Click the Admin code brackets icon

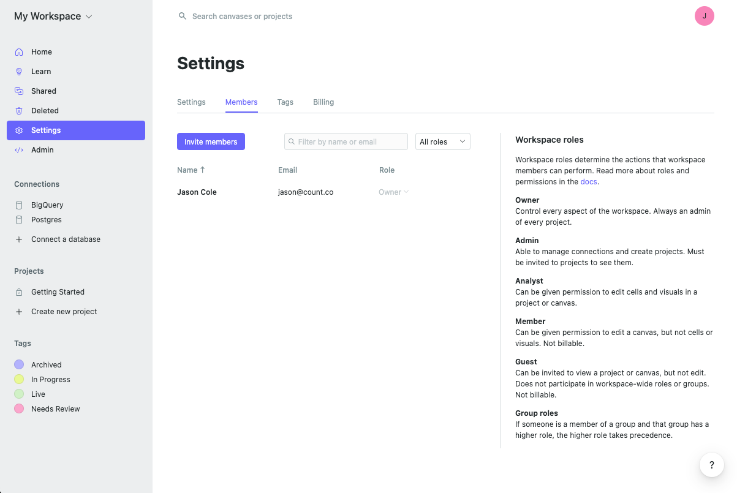pyautogui.click(x=19, y=150)
